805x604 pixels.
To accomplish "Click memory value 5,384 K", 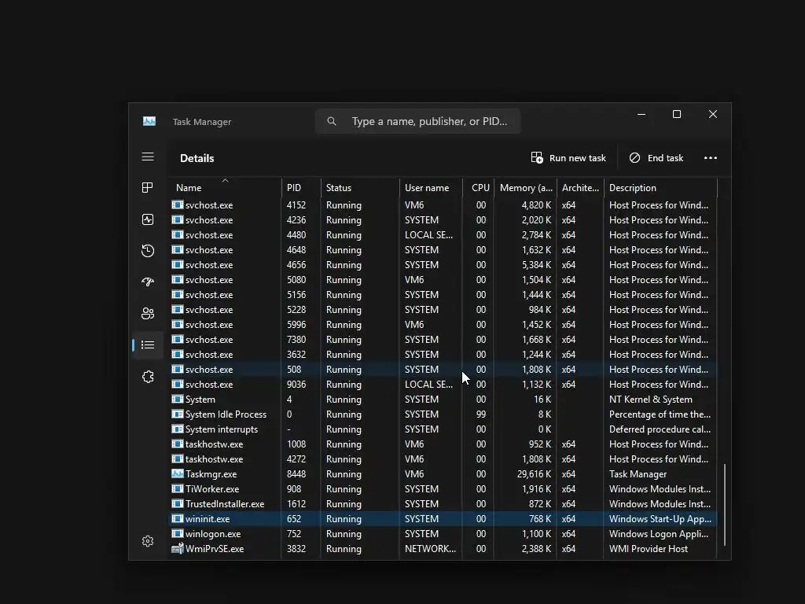I will coord(536,264).
